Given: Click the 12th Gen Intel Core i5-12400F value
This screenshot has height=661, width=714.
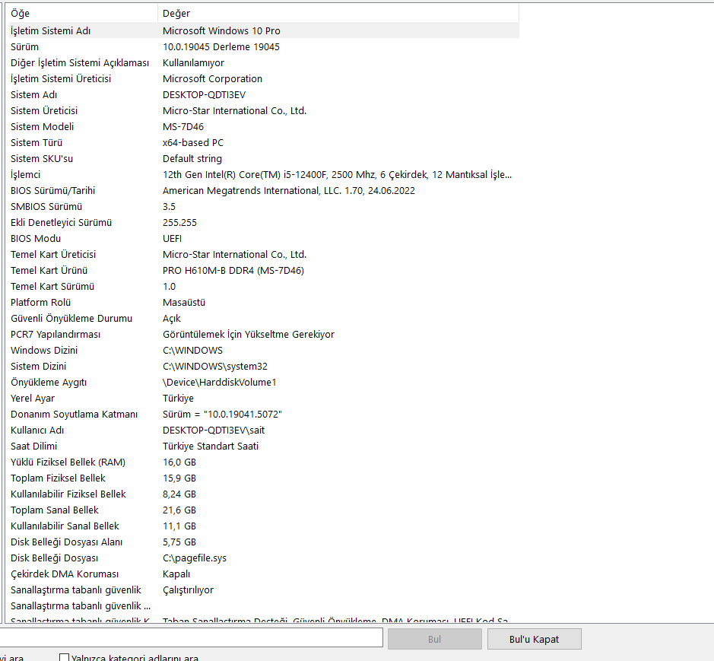Looking at the screenshot, I should 337,174.
